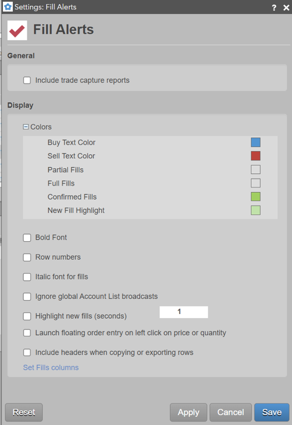The height and width of the screenshot is (425, 292).
Task: Click the help question mark icon
Action: click(274, 8)
